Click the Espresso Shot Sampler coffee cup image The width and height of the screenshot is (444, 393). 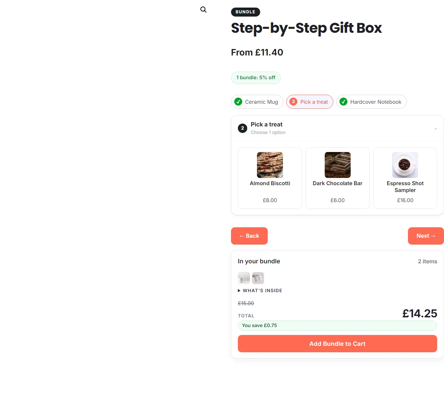point(405,165)
